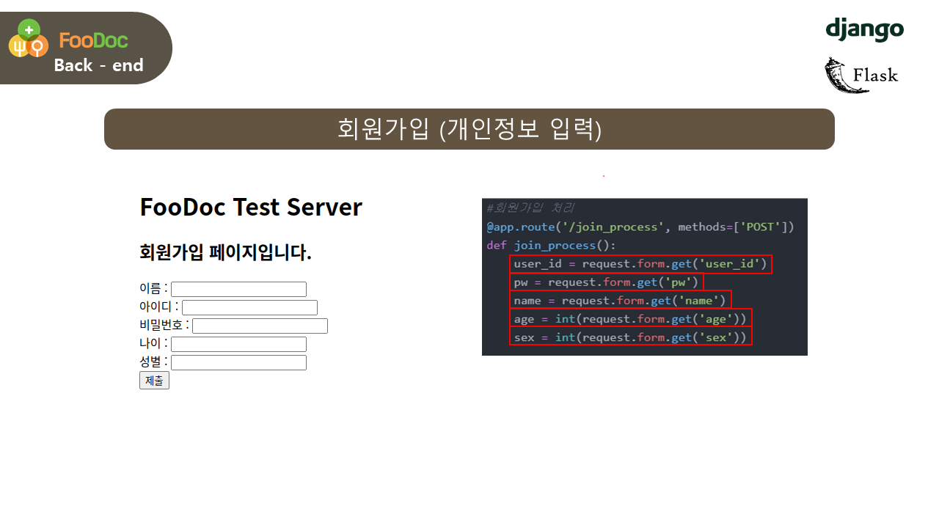Click the '이름 :' form label
This screenshot has height=528, width=939.
click(x=153, y=288)
